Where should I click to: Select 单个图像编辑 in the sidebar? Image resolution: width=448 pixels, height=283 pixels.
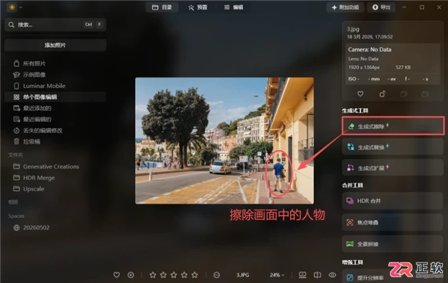click(55, 97)
